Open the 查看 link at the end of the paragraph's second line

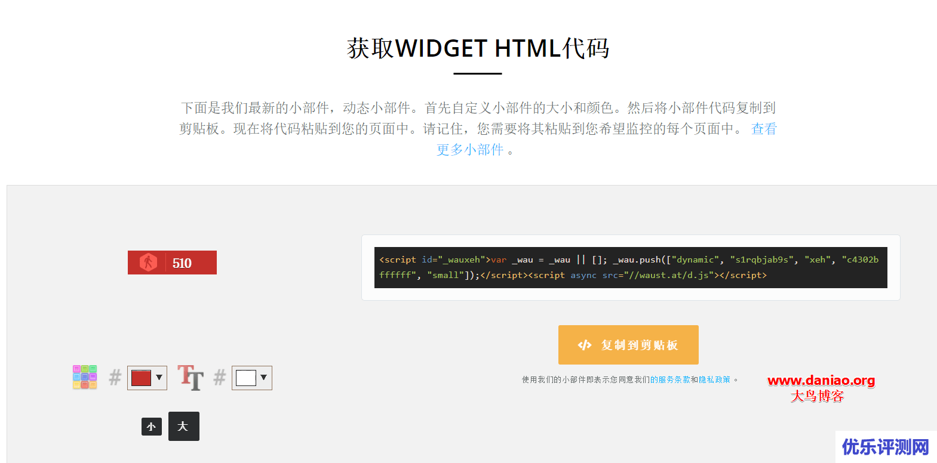point(764,129)
